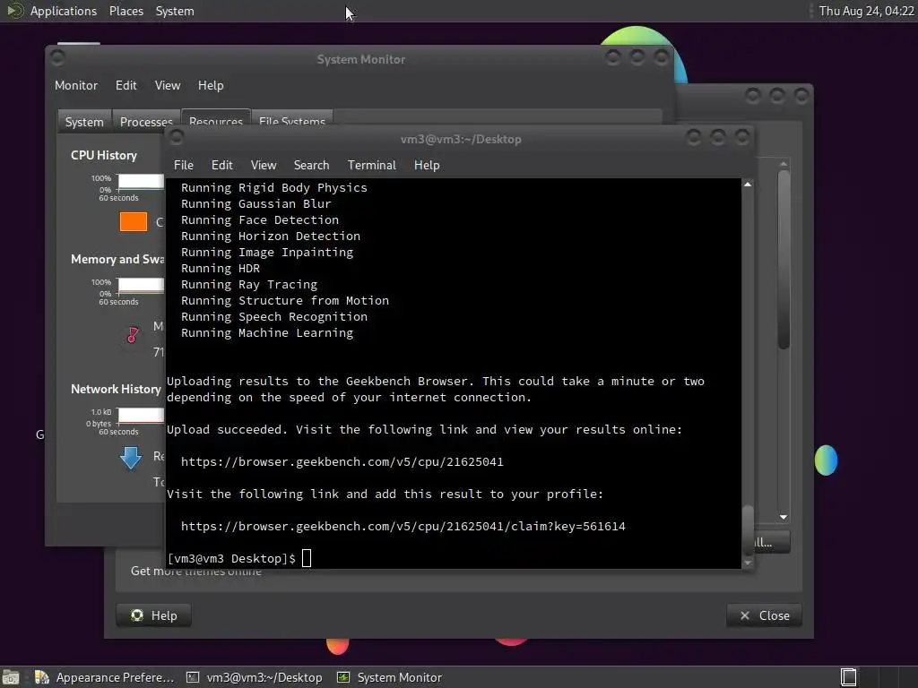Click workspace switcher icon at bottom right

(x=848, y=677)
